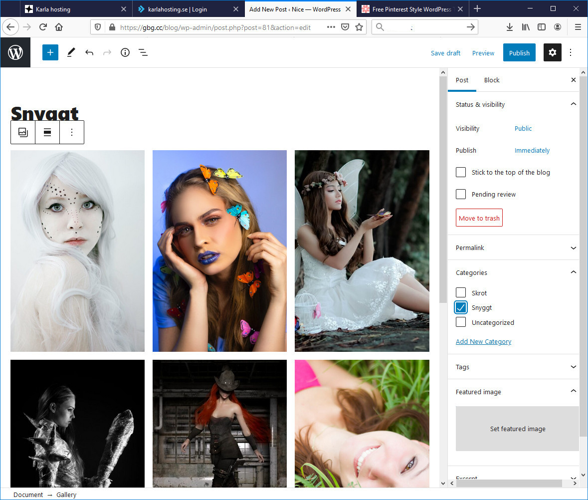
Task: Open page actions menu in address bar
Action: pos(331,27)
